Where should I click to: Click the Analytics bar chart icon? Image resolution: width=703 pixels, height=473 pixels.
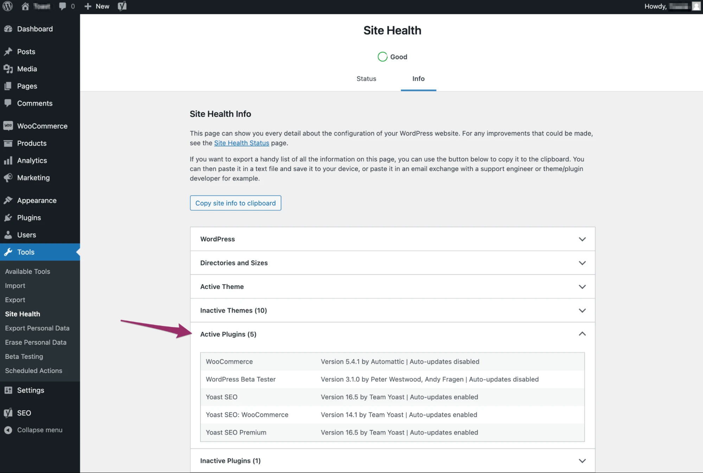pyautogui.click(x=8, y=160)
